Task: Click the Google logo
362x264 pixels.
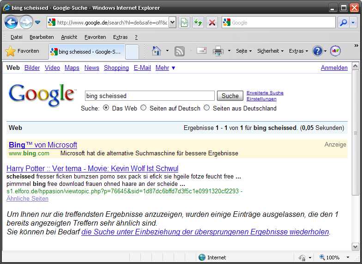Action: [x=42, y=95]
